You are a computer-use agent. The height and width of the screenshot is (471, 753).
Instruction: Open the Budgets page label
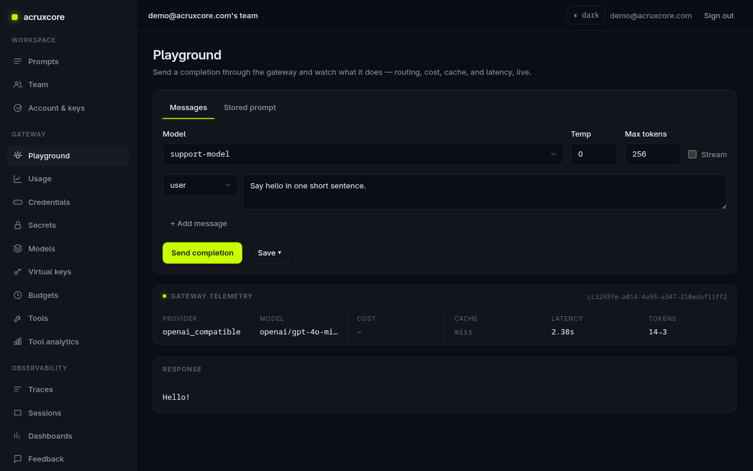coord(44,295)
